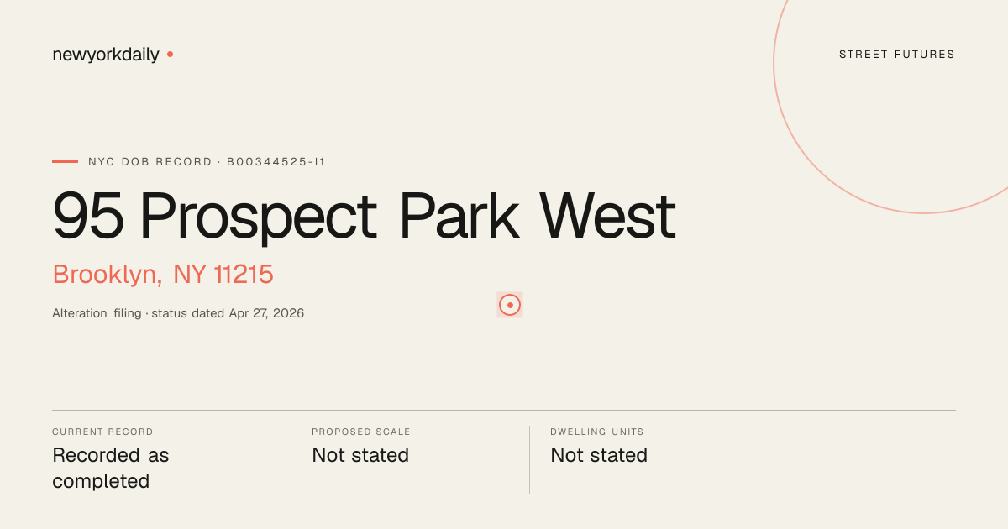
Task: Select Not stated under Proposed Scale
Action: coord(360,455)
